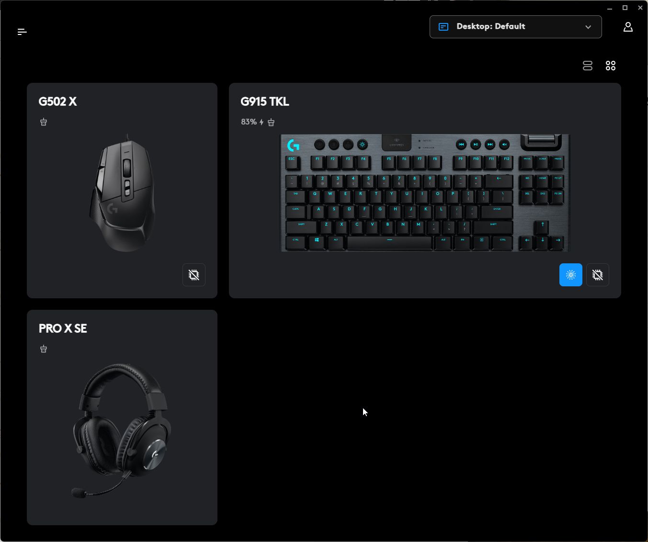Image resolution: width=648 pixels, height=542 pixels.
Task: Click the G915 TKL device title
Action: (x=265, y=102)
